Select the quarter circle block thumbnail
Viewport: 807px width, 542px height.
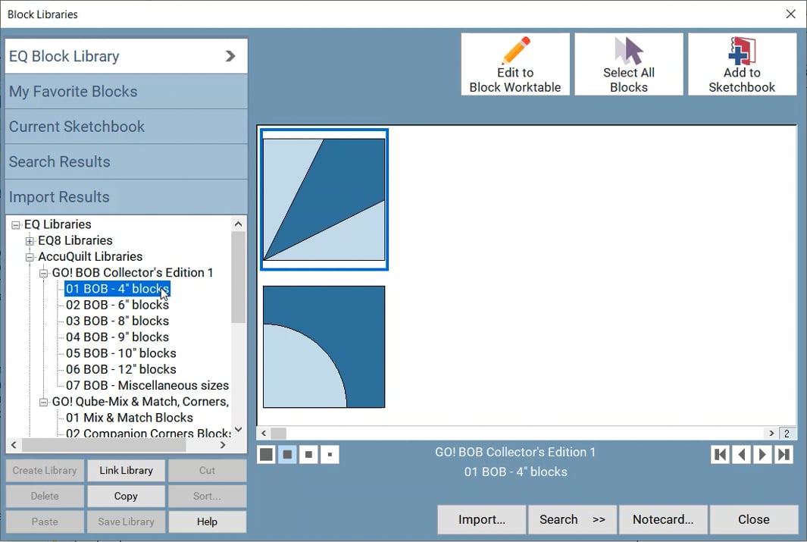click(x=324, y=347)
